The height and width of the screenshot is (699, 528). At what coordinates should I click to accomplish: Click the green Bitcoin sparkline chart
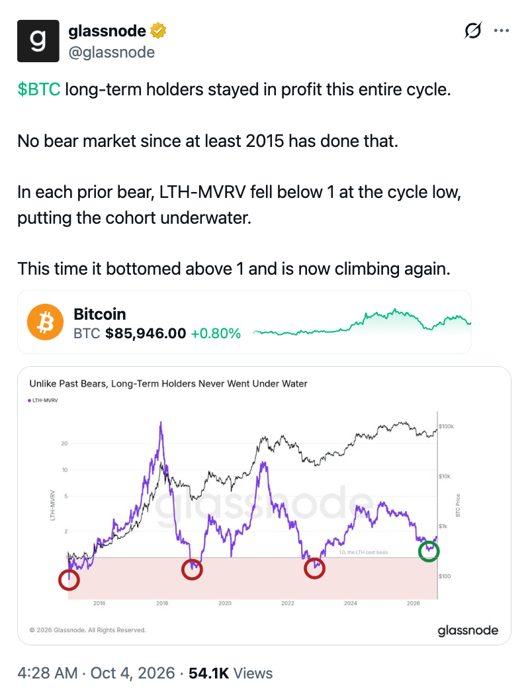tap(361, 322)
